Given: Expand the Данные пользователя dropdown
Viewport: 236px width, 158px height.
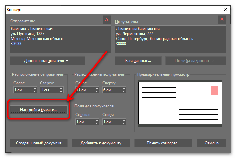Looking at the screenshot, I should click(x=47, y=61).
